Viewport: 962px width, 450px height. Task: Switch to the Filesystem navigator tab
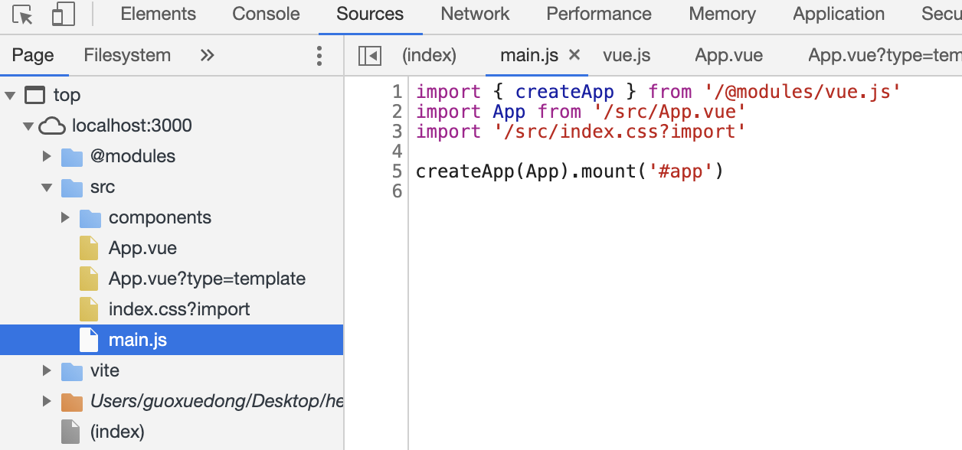click(x=127, y=55)
